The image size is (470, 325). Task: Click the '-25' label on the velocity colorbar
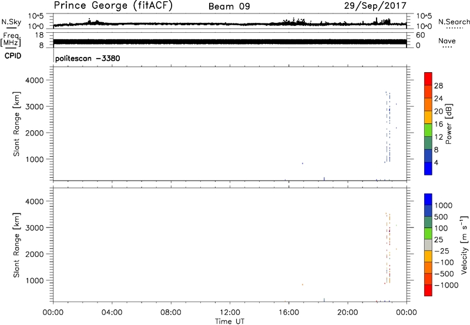(x=442, y=250)
